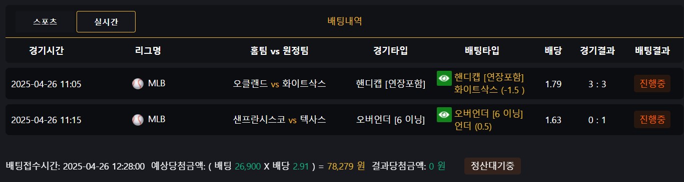Click the 리그명 column header
684x182 pixels.
point(148,50)
